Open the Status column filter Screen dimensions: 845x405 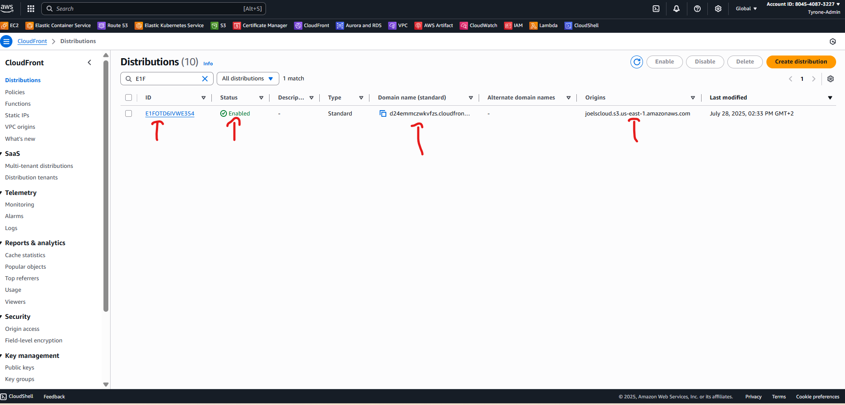point(262,97)
